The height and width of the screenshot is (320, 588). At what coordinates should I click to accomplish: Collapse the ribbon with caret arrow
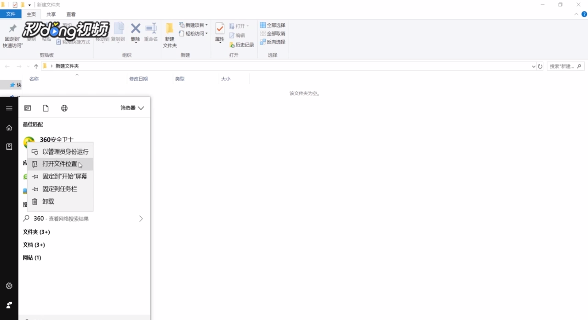click(x=576, y=14)
